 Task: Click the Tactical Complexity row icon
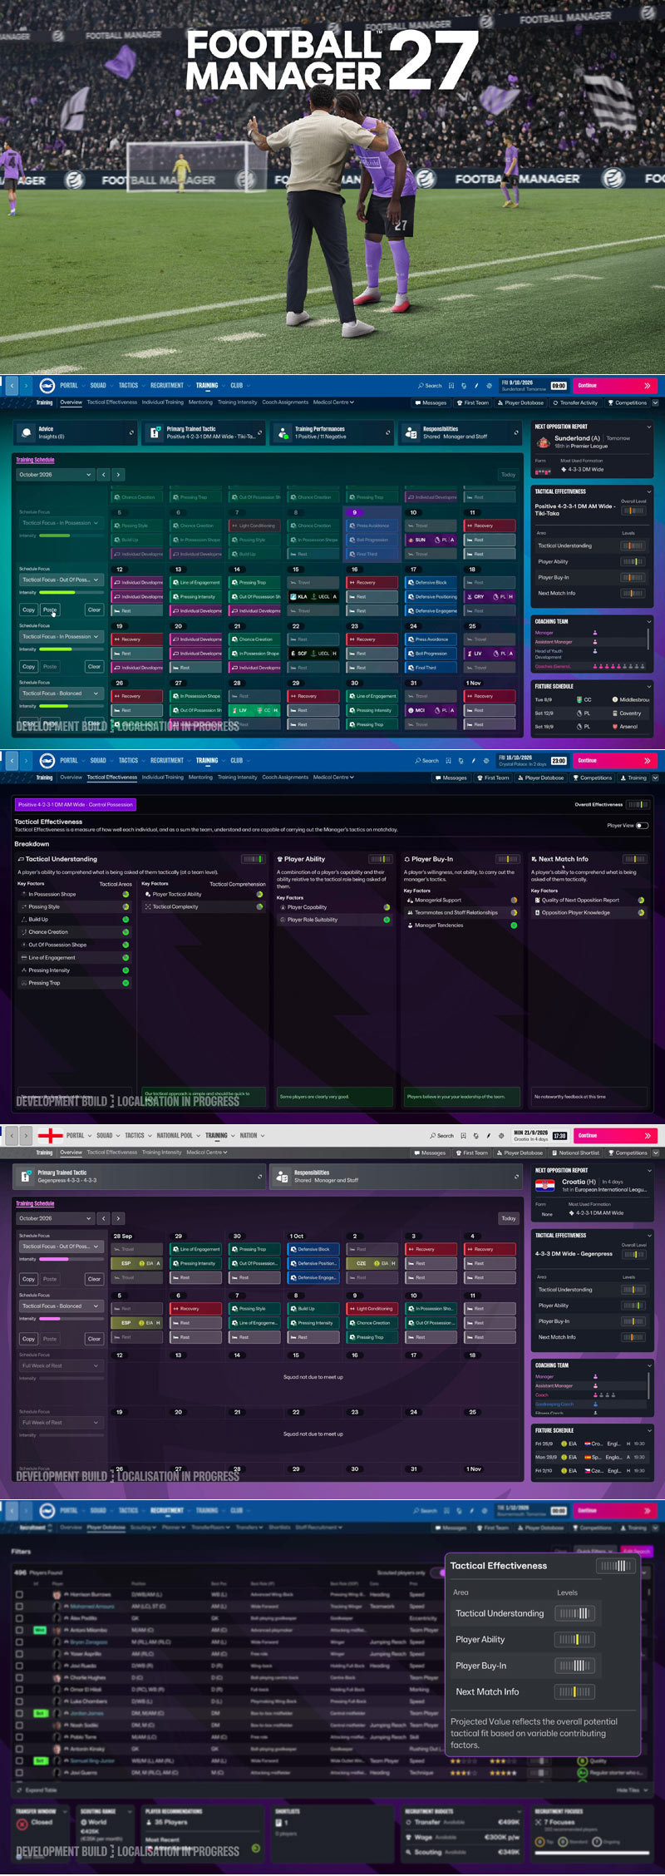point(147,906)
